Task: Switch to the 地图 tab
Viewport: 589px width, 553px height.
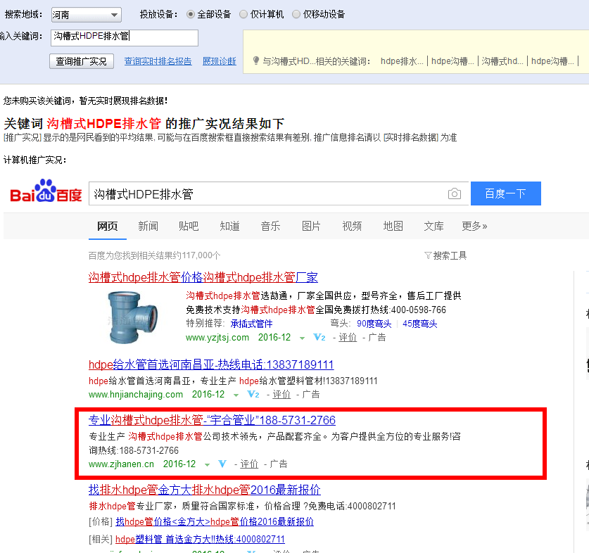Action: (393, 226)
